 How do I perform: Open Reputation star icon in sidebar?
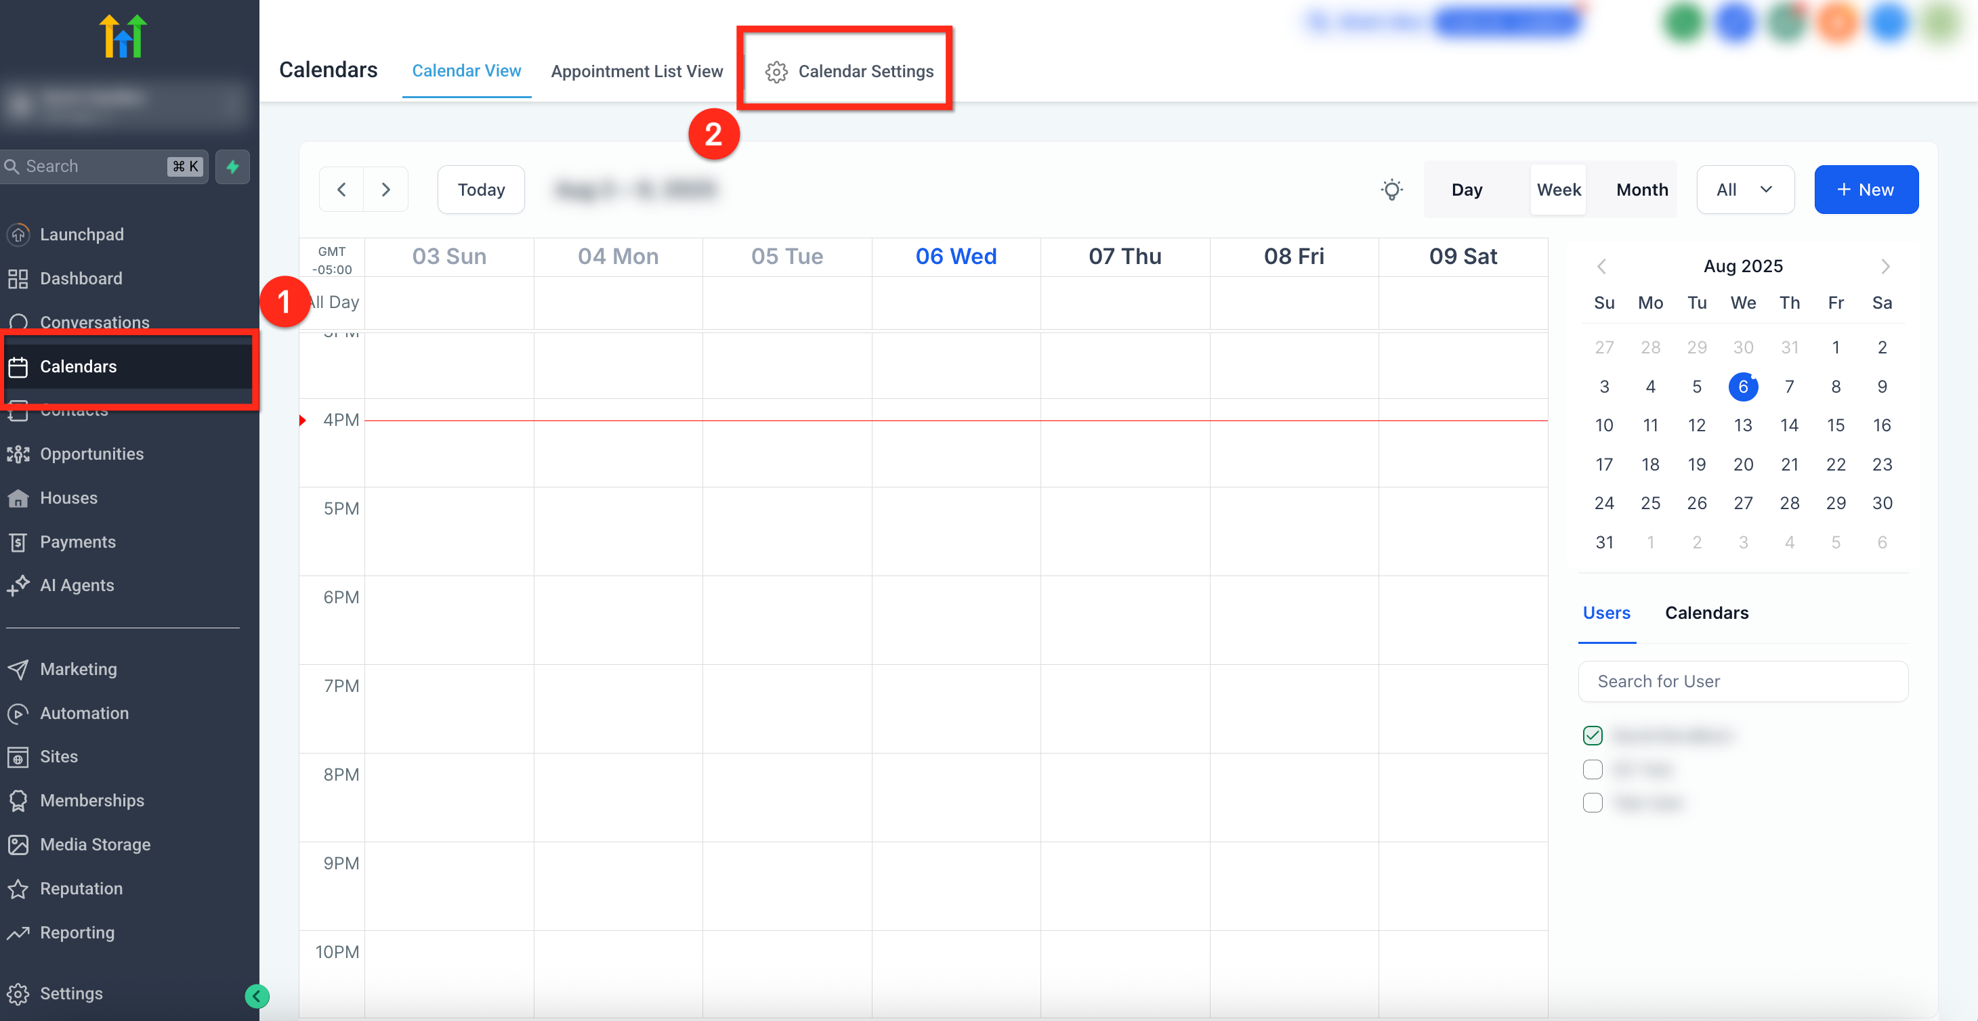(18, 888)
